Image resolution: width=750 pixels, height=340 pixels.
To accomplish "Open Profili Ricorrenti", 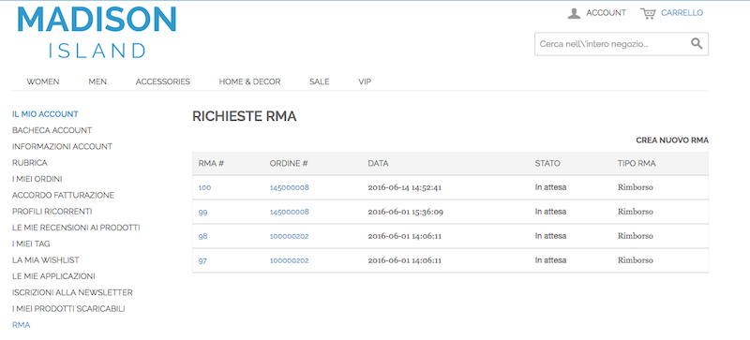I will pos(52,212).
